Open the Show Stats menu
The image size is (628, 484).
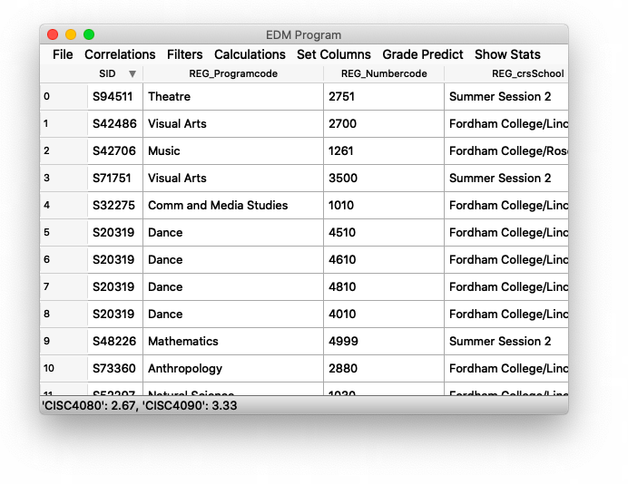pyautogui.click(x=507, y=54)
